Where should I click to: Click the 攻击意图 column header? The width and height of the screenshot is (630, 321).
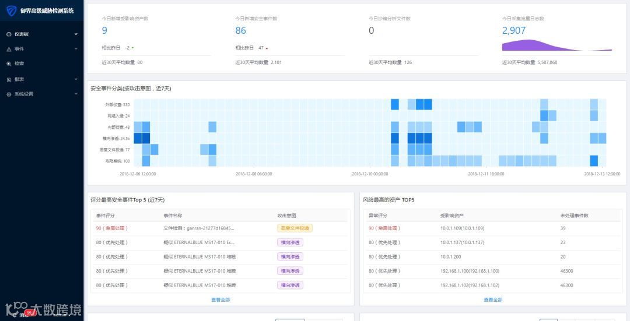pyautogui.click(x=286, y=216)
